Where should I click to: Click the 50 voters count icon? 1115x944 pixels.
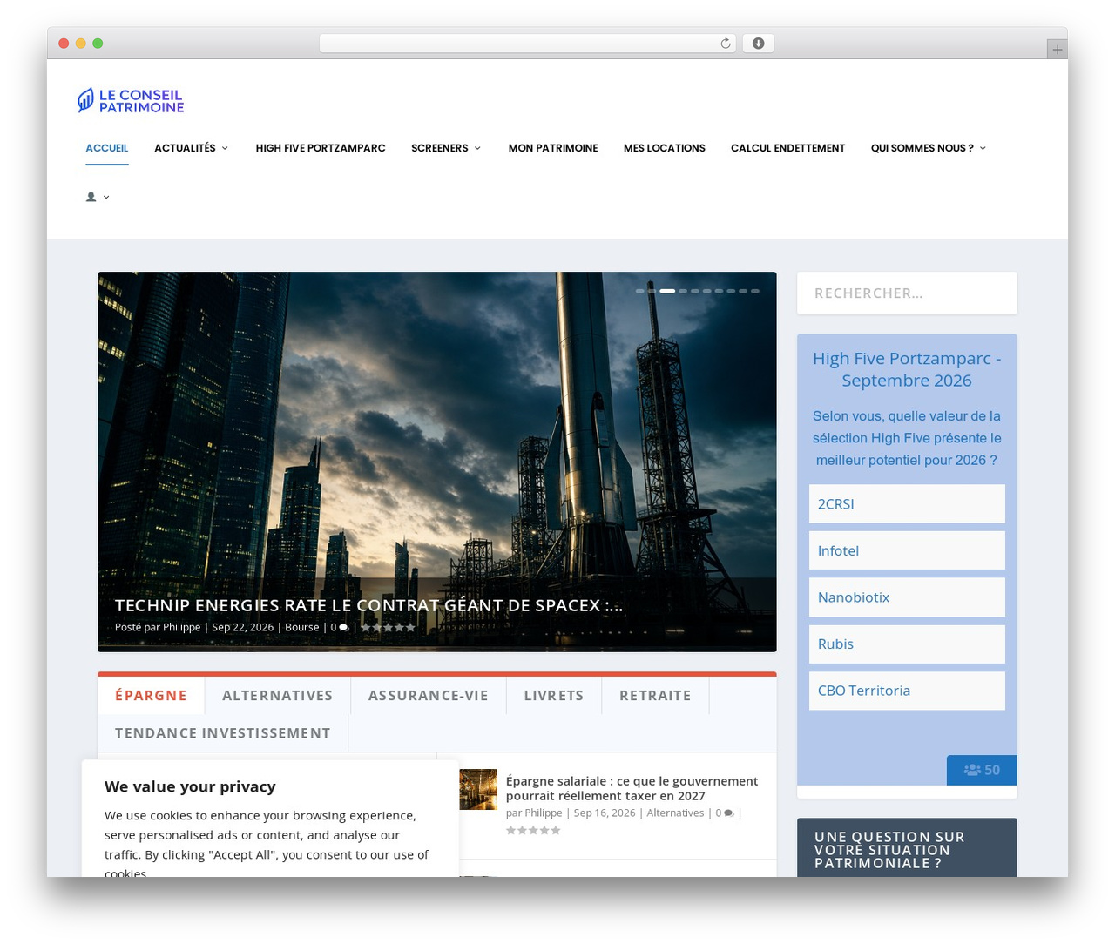pyautogui.click(x=982, y=770)
